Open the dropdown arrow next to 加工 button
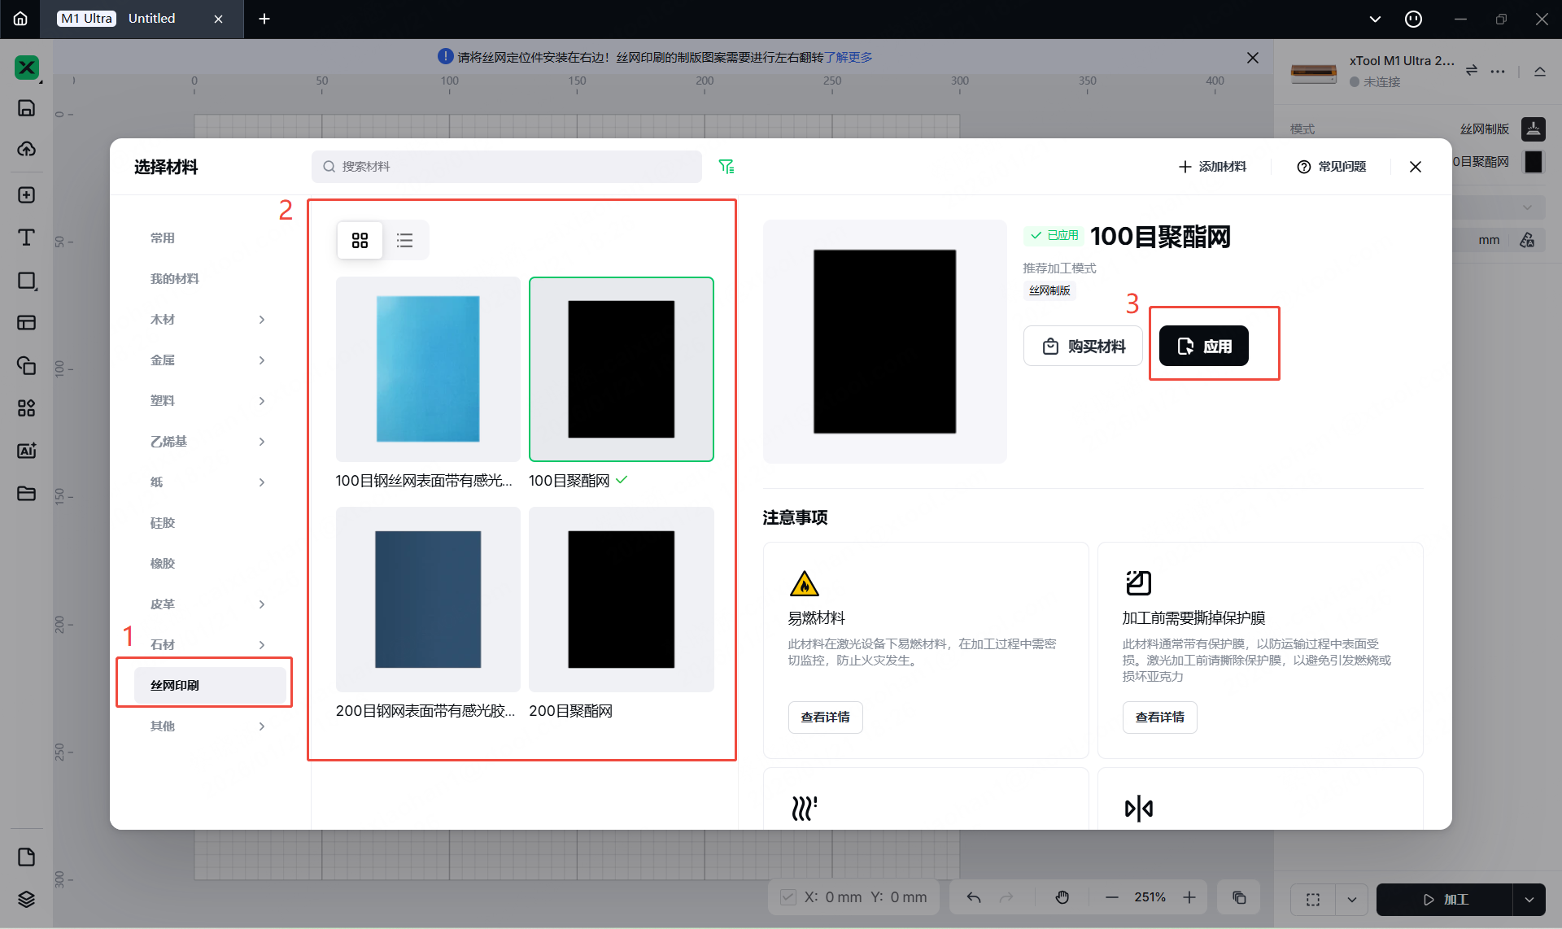1562x929 pixels. coord(1529,900)
